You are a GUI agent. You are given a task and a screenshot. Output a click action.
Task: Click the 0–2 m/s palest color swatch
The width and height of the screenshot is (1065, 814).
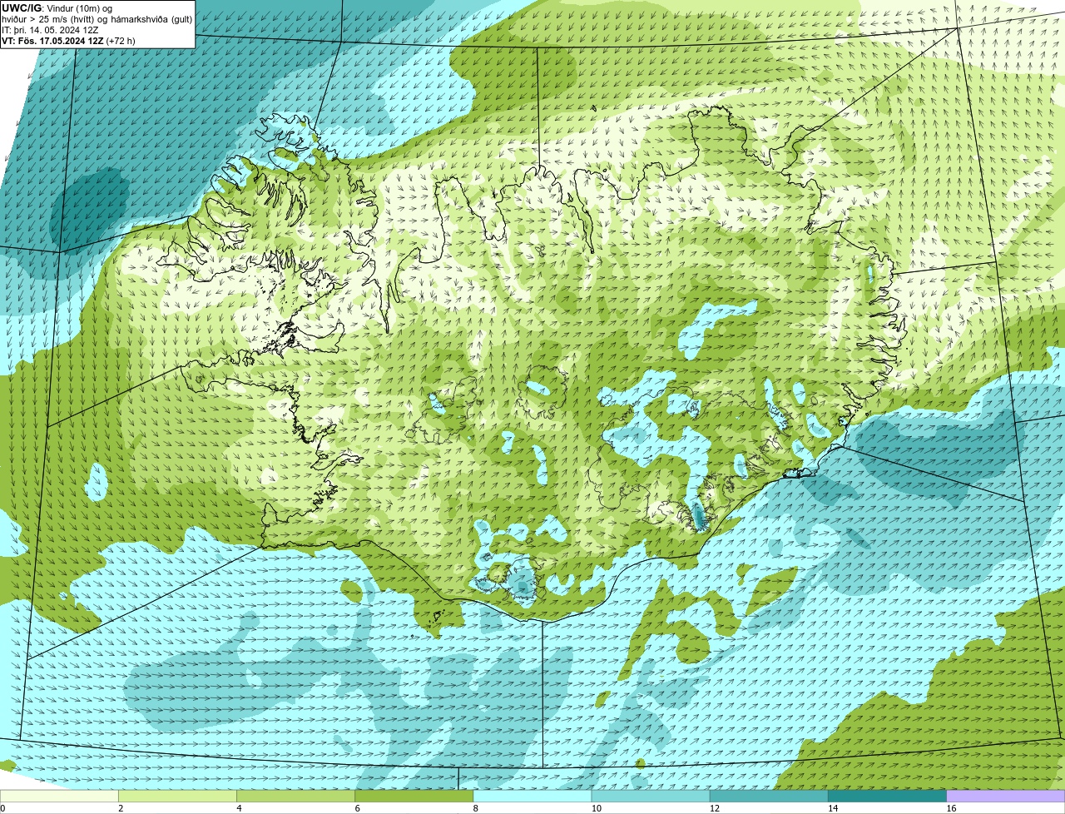click(59, 796)
